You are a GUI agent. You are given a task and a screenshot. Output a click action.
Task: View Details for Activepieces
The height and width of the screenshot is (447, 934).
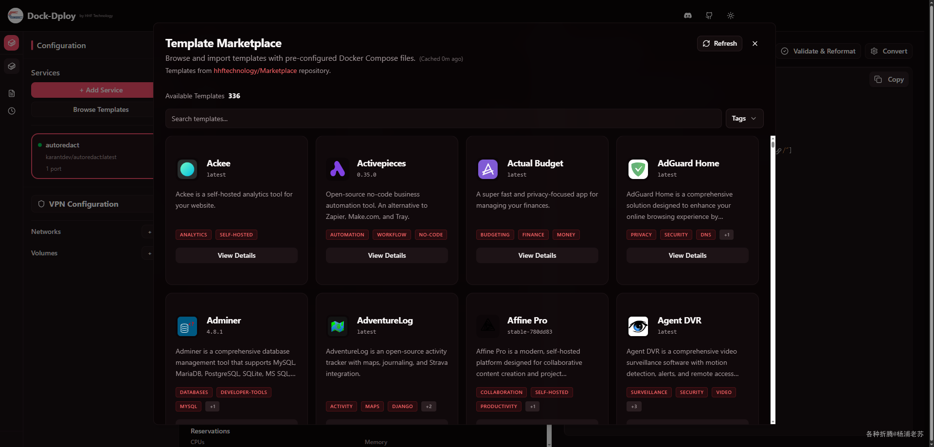(387, 255)
